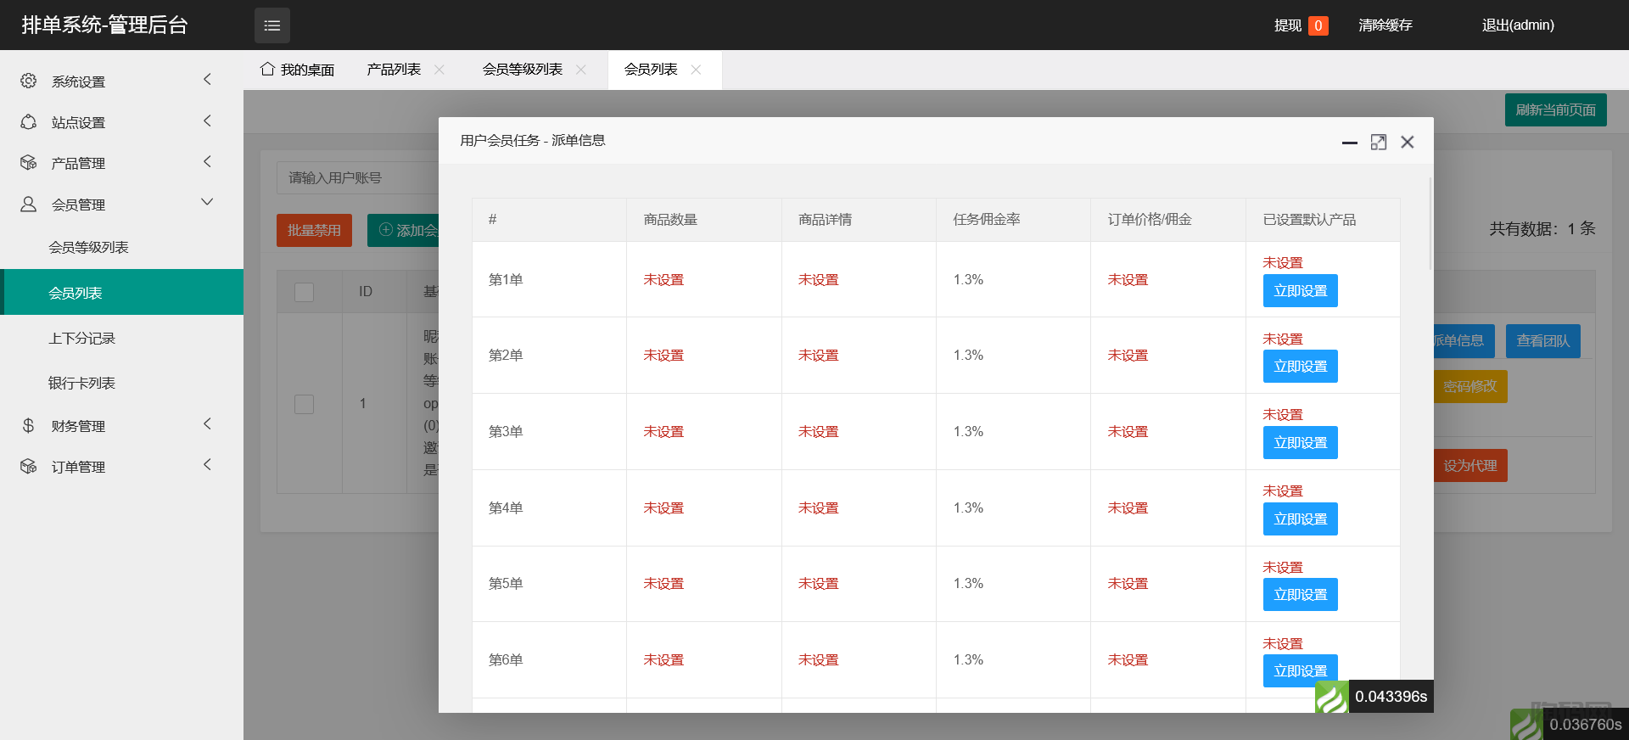Expand the 财务管理 menu chevron
The image size is (1629, 740).
(207, 423)
